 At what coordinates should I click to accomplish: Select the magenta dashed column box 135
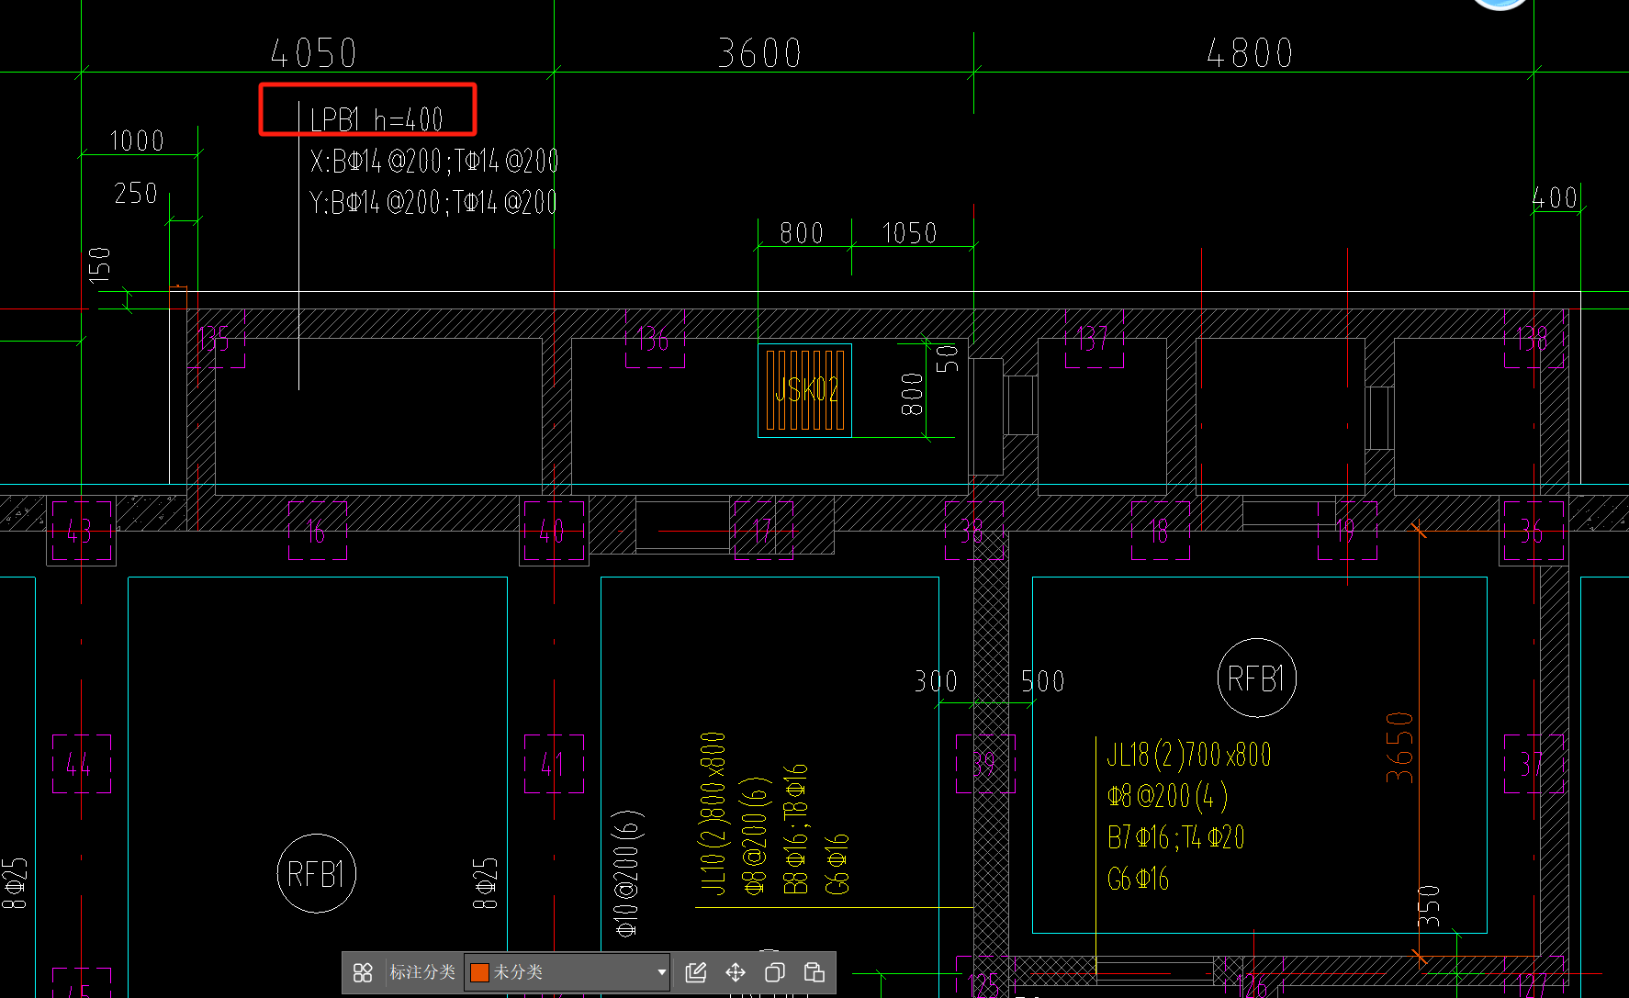coord(216,339)
